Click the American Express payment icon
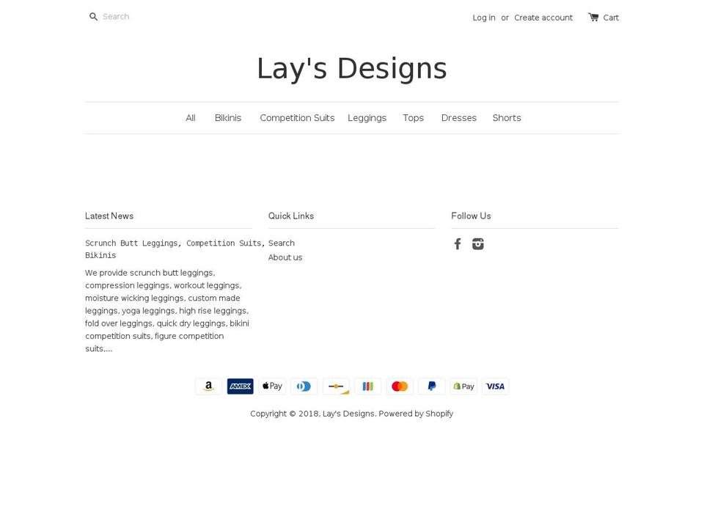This screenshot has width=704, height=528. (241, 386)
